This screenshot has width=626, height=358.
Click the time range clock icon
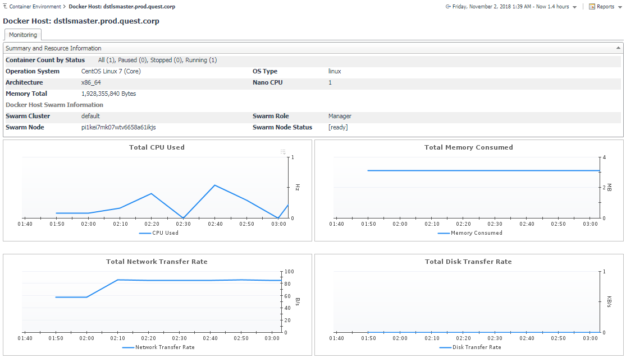449,6
